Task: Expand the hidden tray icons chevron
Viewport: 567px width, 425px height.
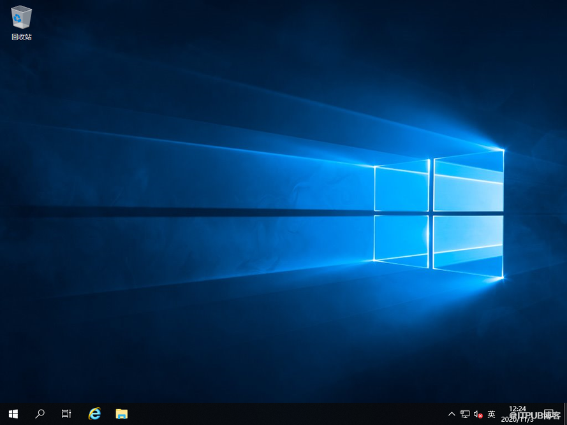Action: (452, 414)
